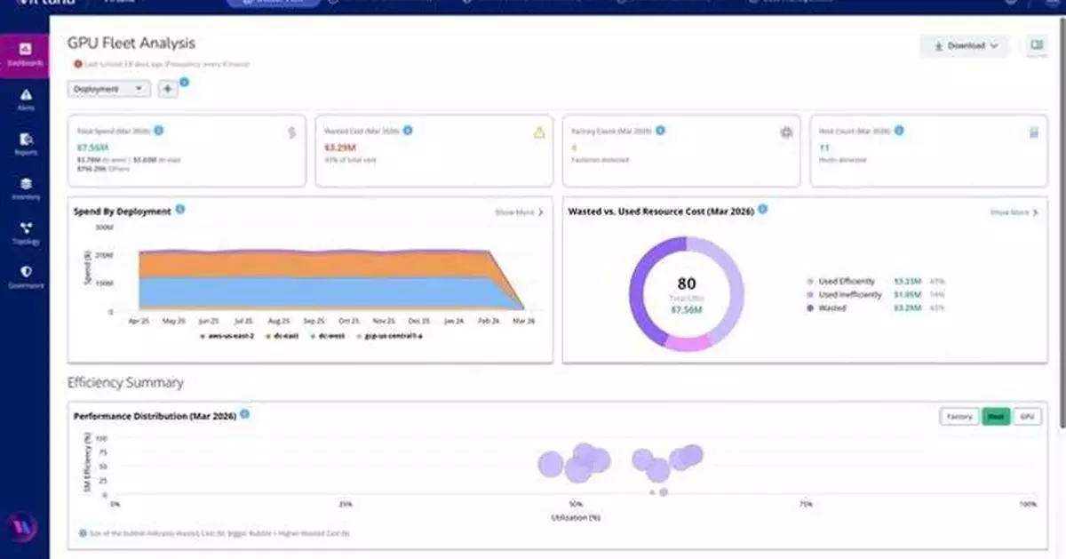1066x559 pixels.
Task: Open the Deployment filter dropdown
Action: click(107, 89)
